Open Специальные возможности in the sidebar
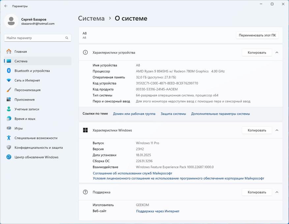 pyautogui.click(x=36, y=138)
